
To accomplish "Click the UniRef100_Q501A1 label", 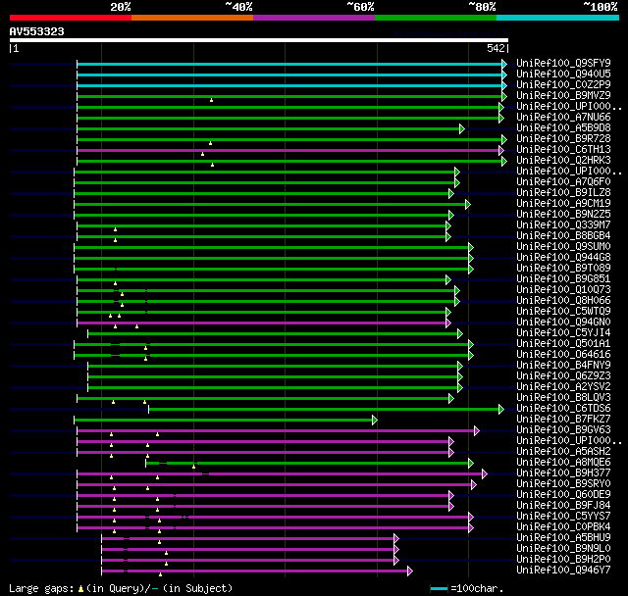I will pyautogui.click(x=563, y=344).
